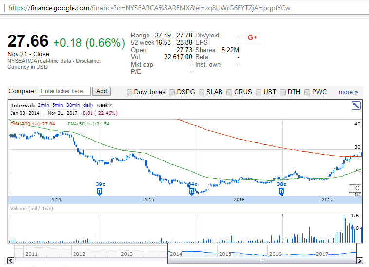
Task: Tick the PWC compare checkbox
Action: 307,92
